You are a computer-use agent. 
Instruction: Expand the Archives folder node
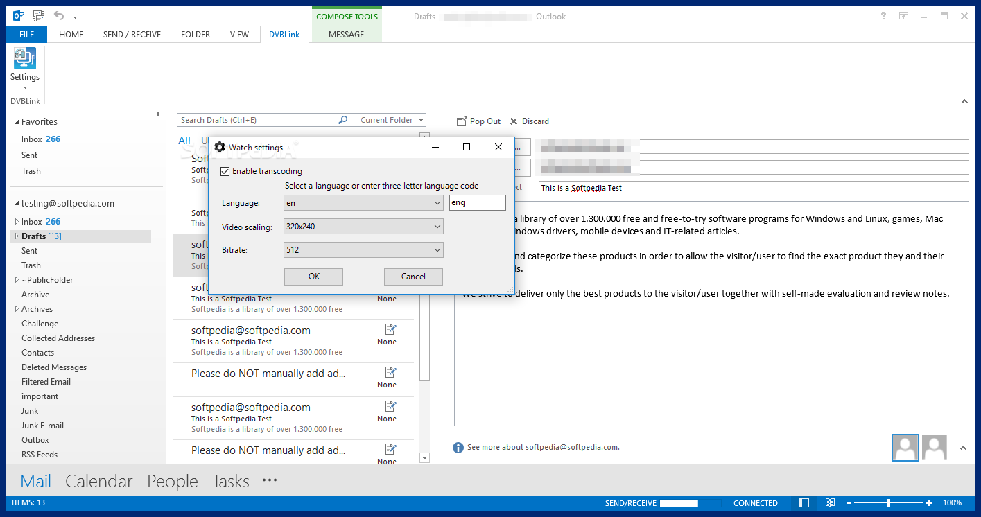point(17,309)
